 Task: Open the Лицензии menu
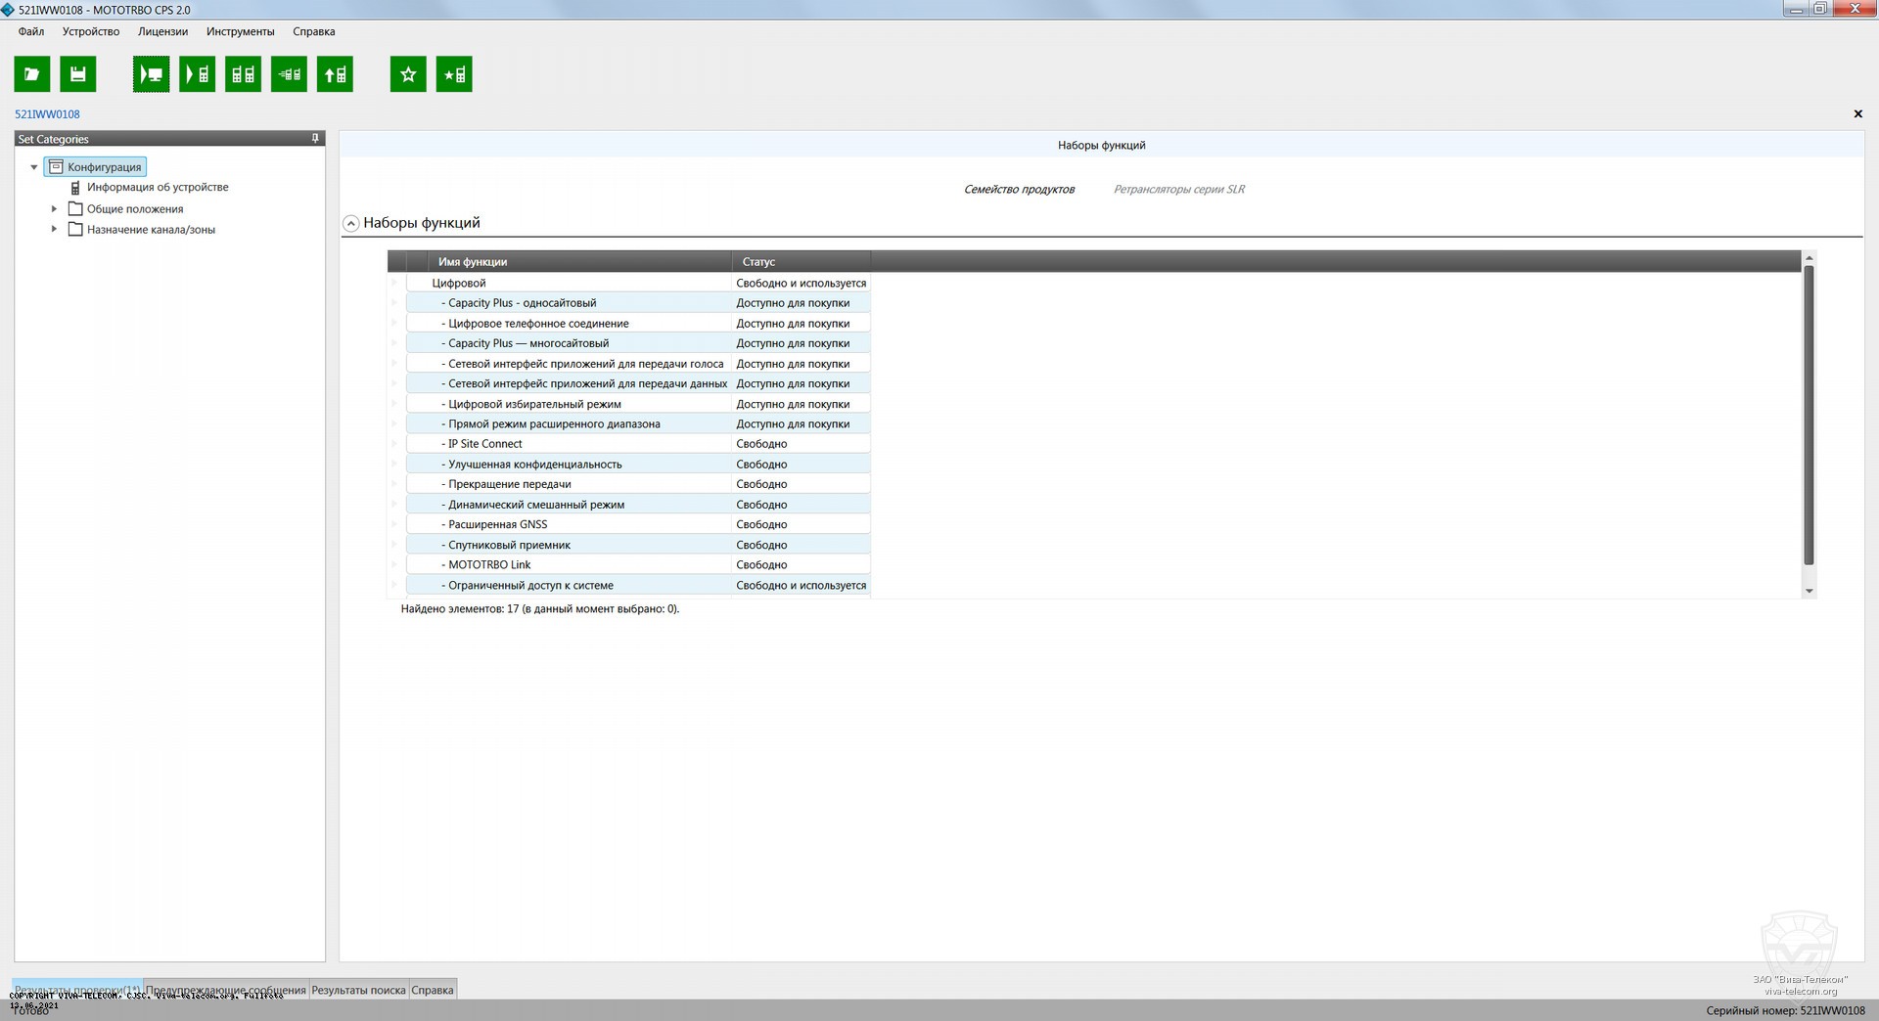(162, 31)
